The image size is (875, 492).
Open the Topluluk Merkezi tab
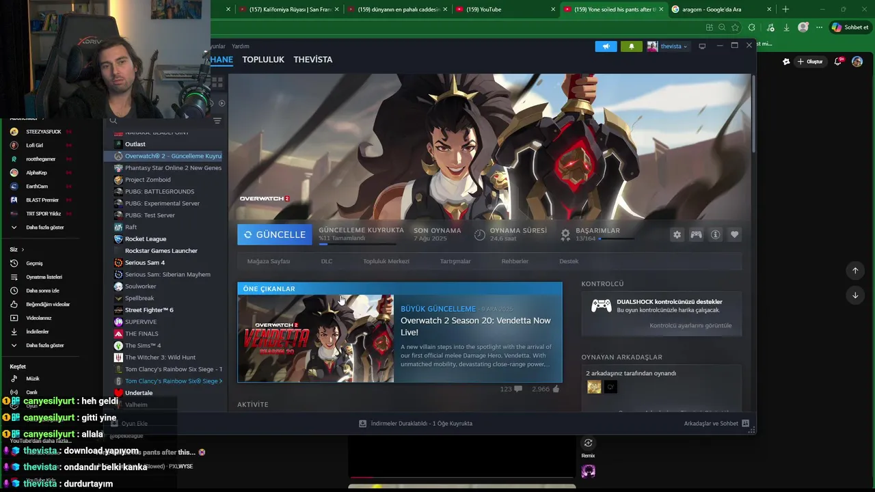click(386, 261)
